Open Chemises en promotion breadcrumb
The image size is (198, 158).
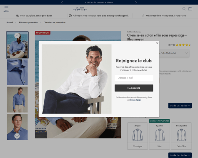pos(55,22)
